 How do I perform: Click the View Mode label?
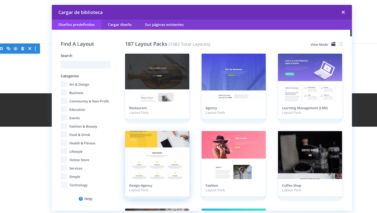point(319,45)
